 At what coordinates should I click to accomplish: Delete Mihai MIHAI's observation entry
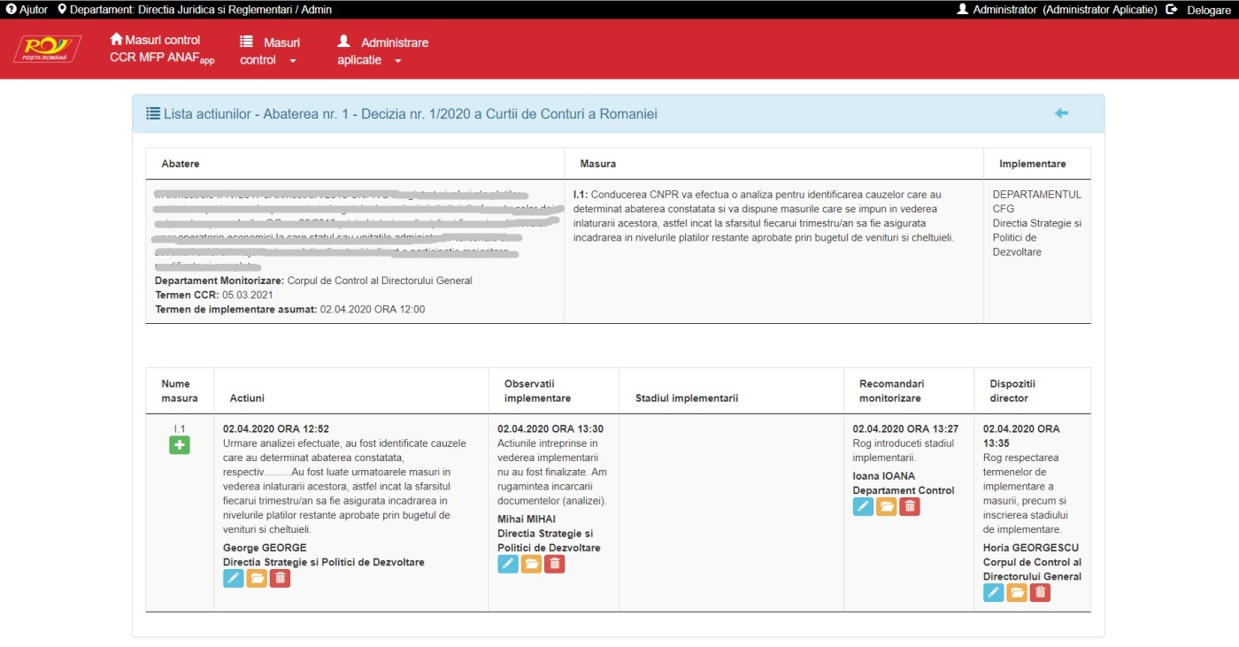[x=554, y=564]
